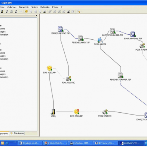
Task: Select the IDMSRJUMPSYNC.TSF script node icon
Action: (x=133, y=34)
